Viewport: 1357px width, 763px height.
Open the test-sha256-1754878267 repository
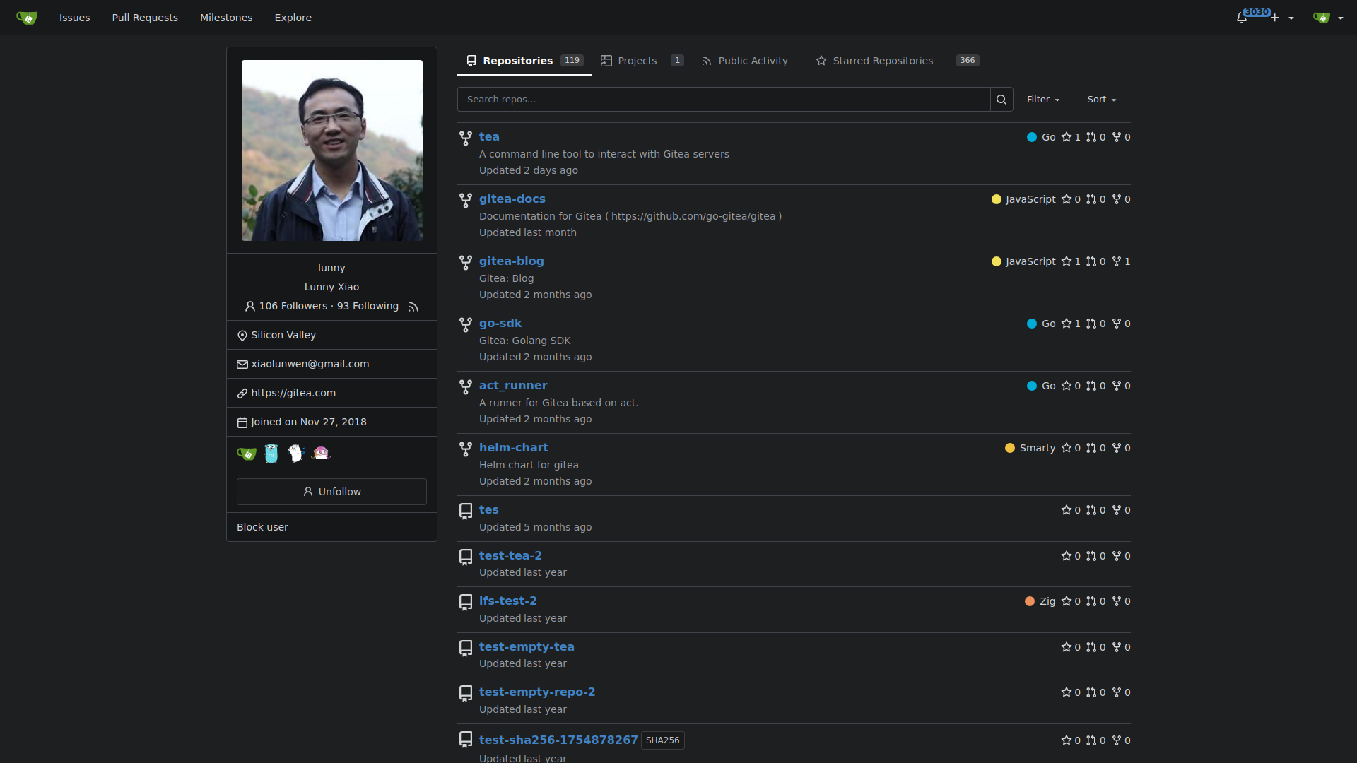tap(558, 740)
